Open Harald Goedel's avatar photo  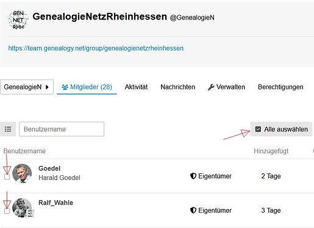[x=22, y=173]
